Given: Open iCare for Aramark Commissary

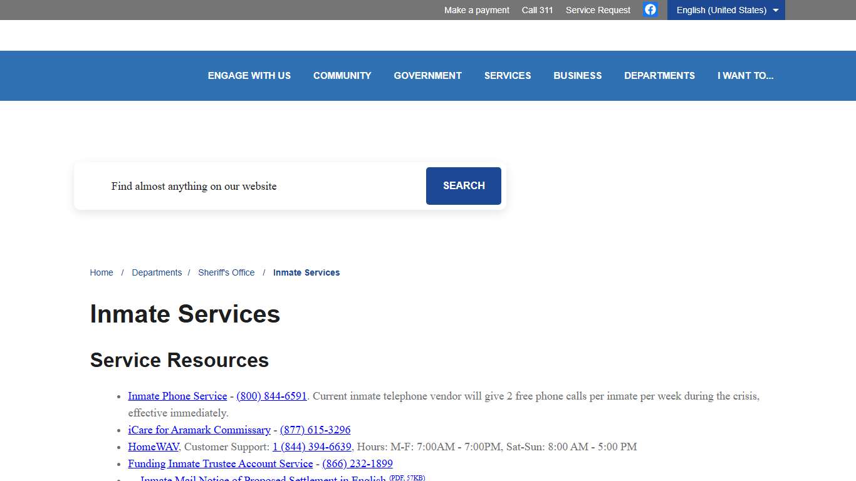Looking at the screenshot, I should pos(199,430).
